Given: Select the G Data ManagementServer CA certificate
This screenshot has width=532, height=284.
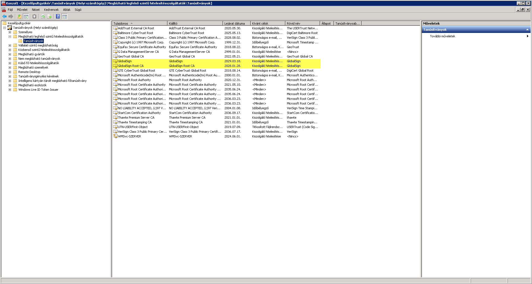Looking at the screenshot, I should pos(216,52).
